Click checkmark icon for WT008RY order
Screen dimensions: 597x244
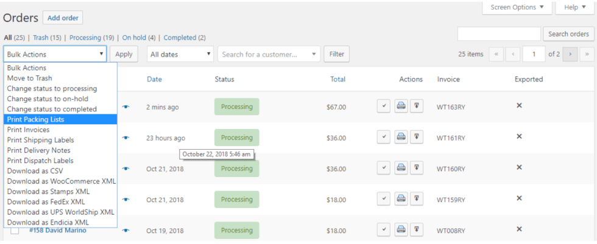[384, 230]
